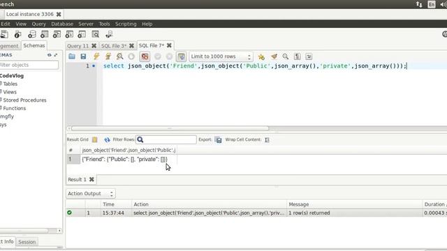Toggle the auto-commit mode button
Viewport: 447px width, 251px height.
pos(182,56)
